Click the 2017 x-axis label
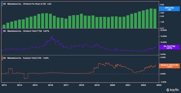Screen dimensions: 181x93 [x=66, y=85]
